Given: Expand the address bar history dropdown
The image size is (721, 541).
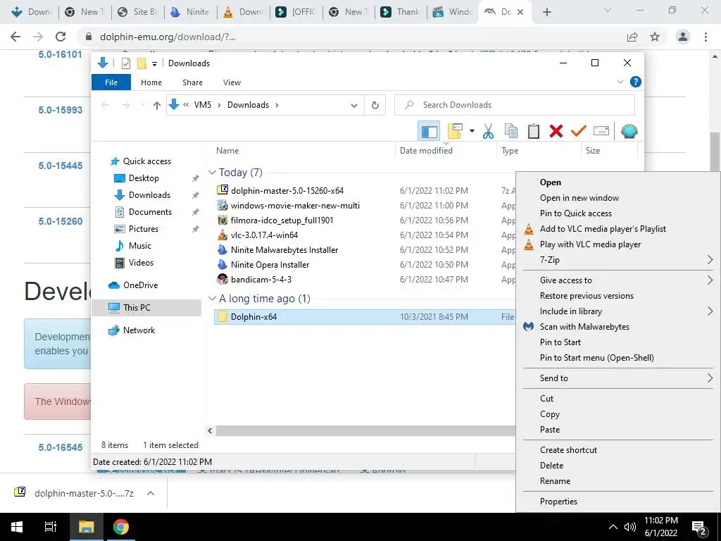Looking at the screenshot, I should tap(354, 106).
